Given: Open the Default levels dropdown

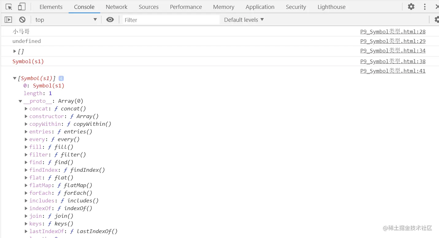Looking at the screenshot, I should (244, 20).
